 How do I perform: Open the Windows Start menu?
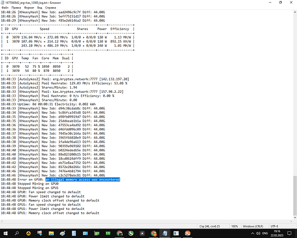pyautogui.click(x=5, y=232)
